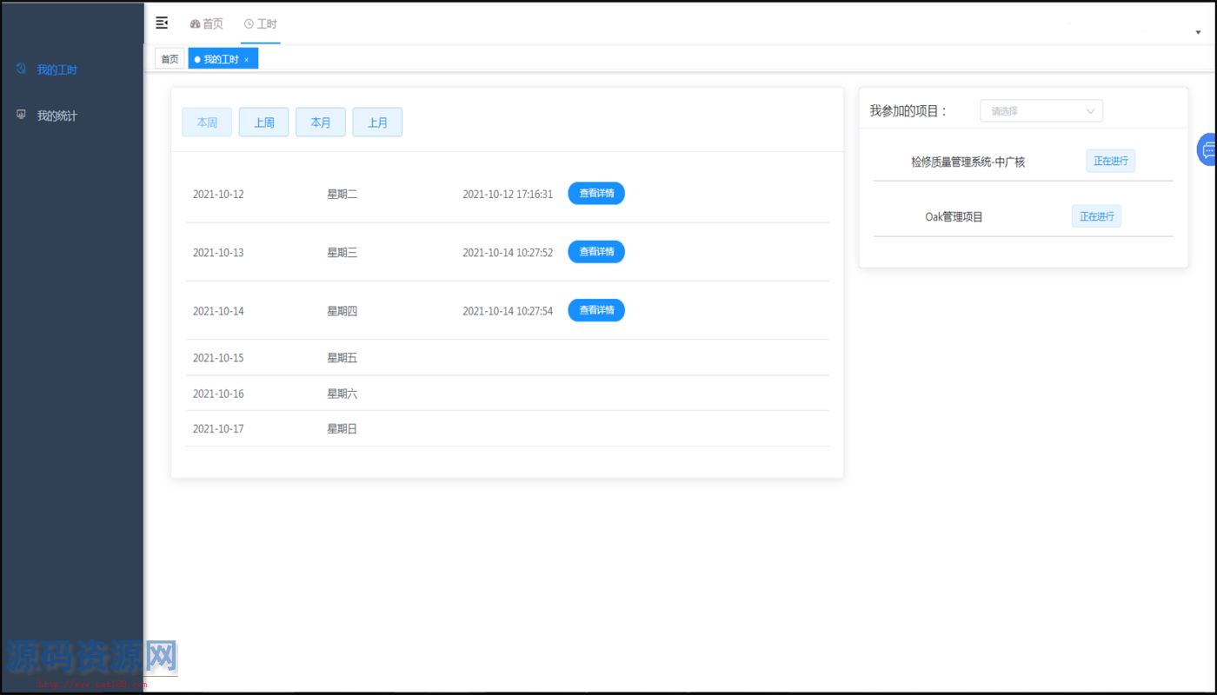Click date 2021-10-14
The height and width of the screenshot is (695, 1217).
pos(218,311)
